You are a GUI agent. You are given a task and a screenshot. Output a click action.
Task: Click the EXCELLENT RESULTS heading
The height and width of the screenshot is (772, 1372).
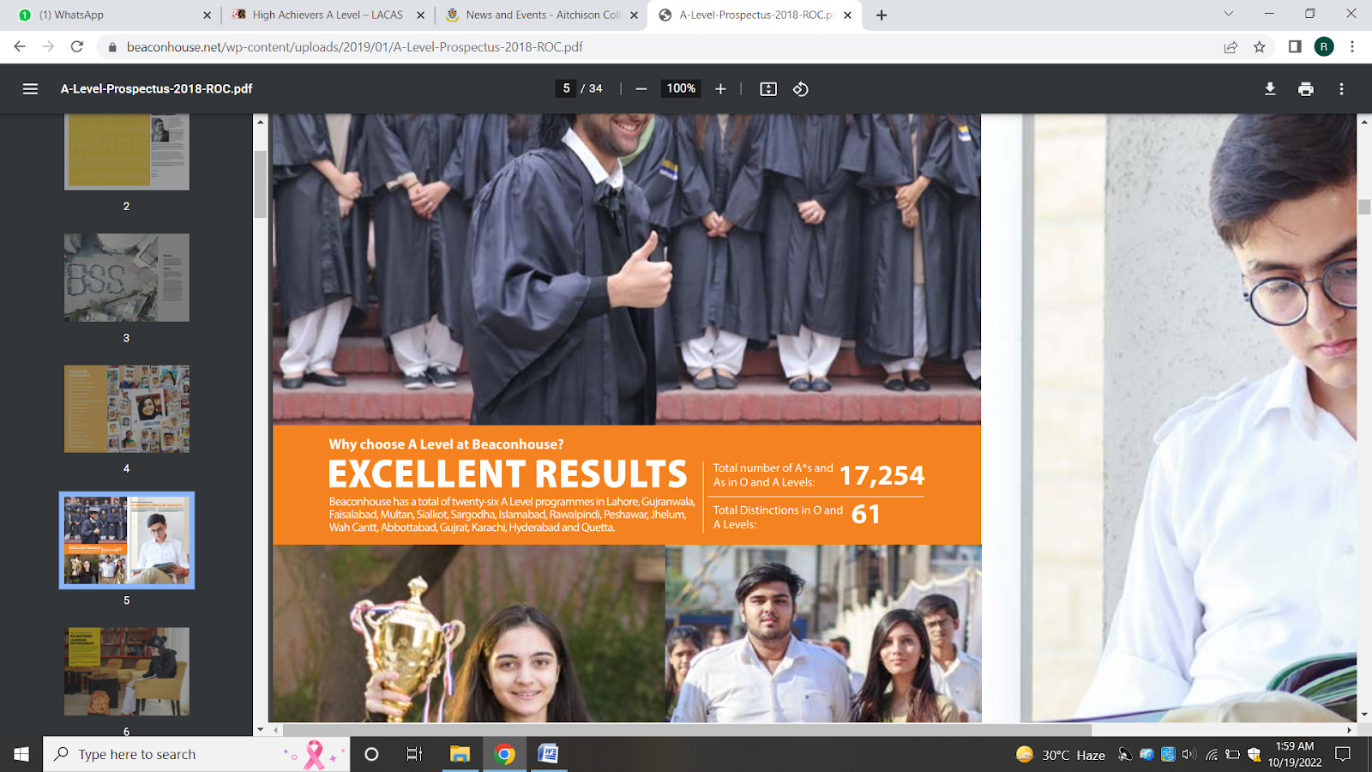click(508, 474)
